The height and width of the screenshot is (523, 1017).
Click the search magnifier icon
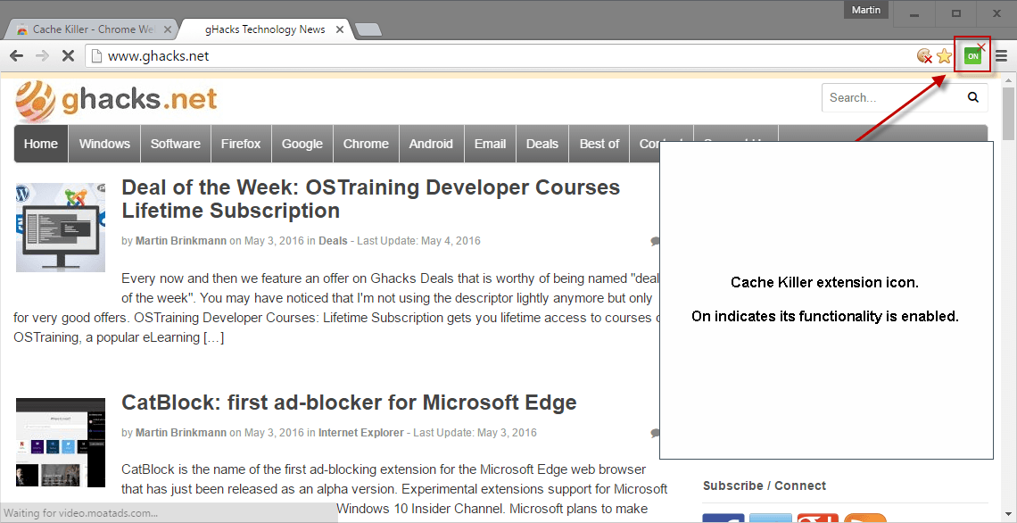tap(973, 97)
